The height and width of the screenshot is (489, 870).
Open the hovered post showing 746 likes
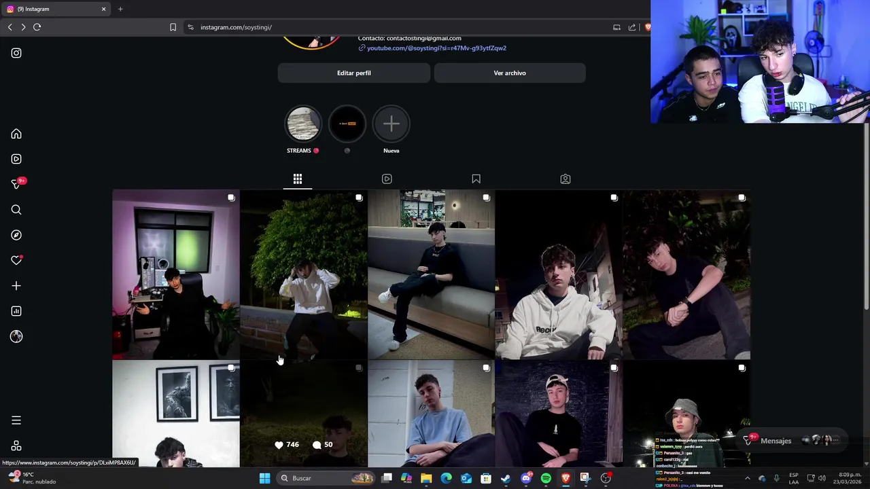pos(304,414)
